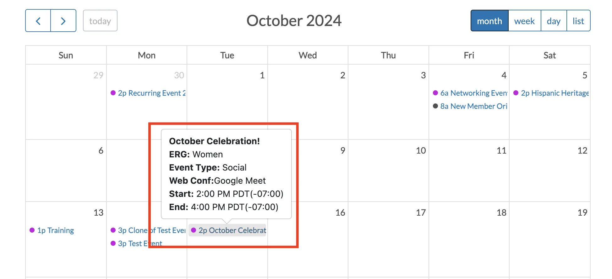Select the 2p October Celebration event
This screenshot has height=279, width=612.
(x=228, y=230)
